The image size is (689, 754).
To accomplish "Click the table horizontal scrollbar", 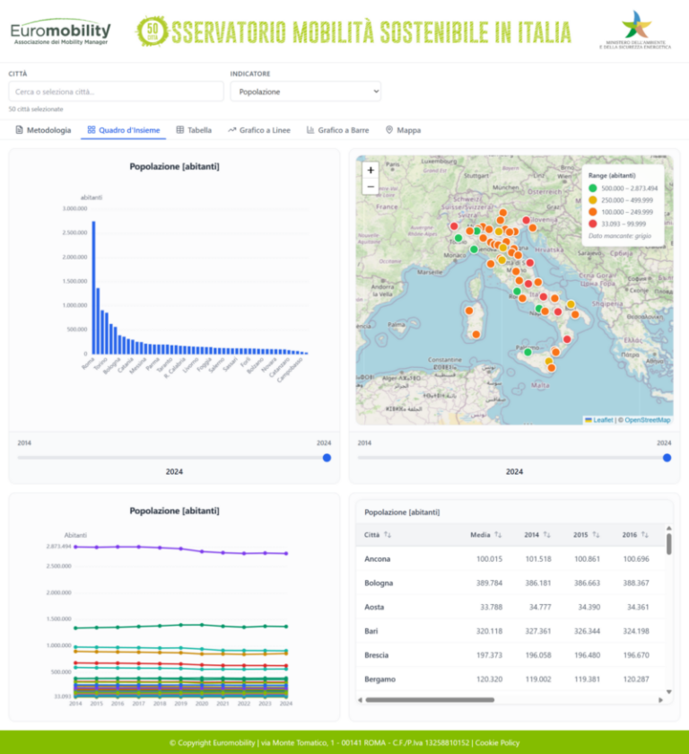I will (430, 700).
